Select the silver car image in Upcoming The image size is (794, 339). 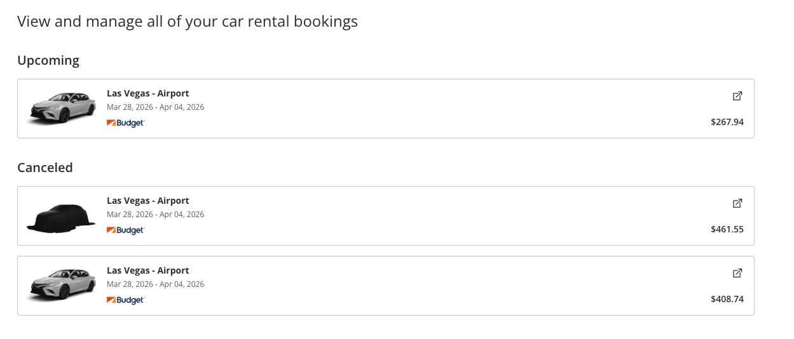pos(62,108)
